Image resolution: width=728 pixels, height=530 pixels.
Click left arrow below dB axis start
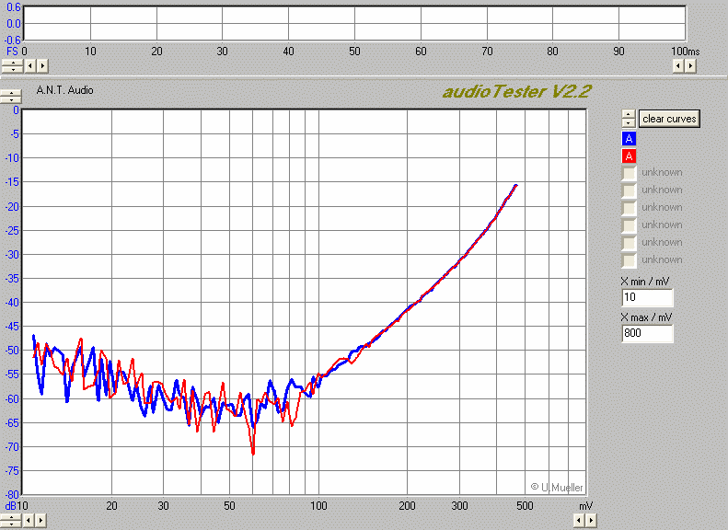pos(29,520)
